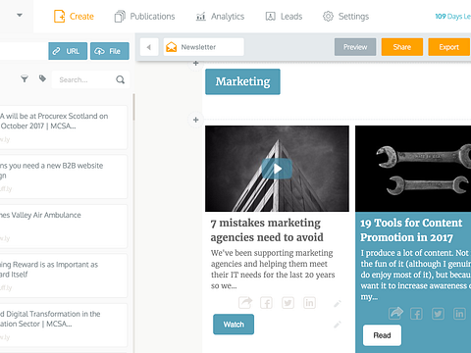This screenshot has width=471, height=353.
Task: Open the tag filter icon
Action: click(42, 78)
